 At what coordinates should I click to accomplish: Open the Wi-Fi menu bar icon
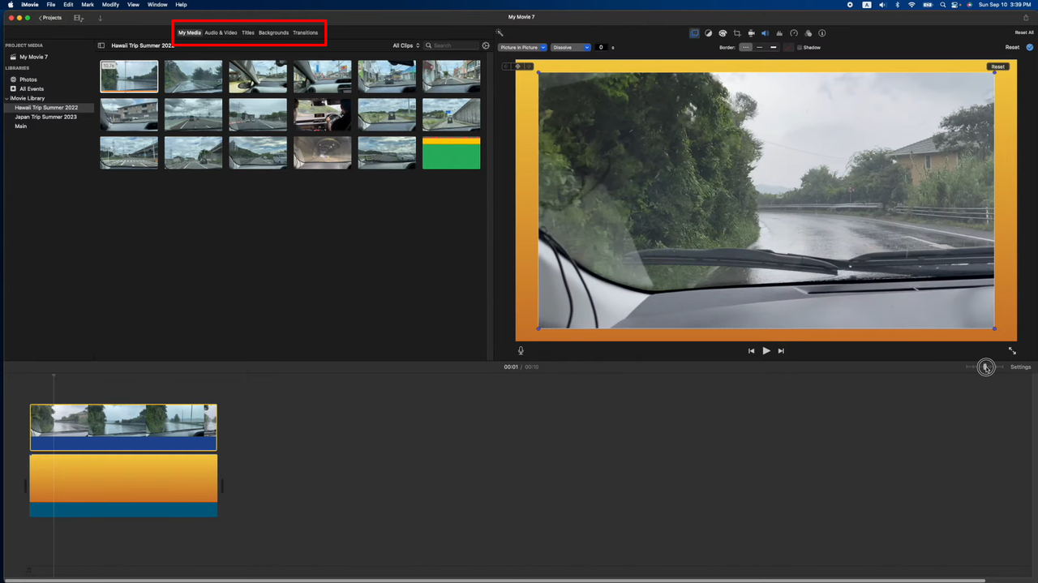[x=911, y=5]
